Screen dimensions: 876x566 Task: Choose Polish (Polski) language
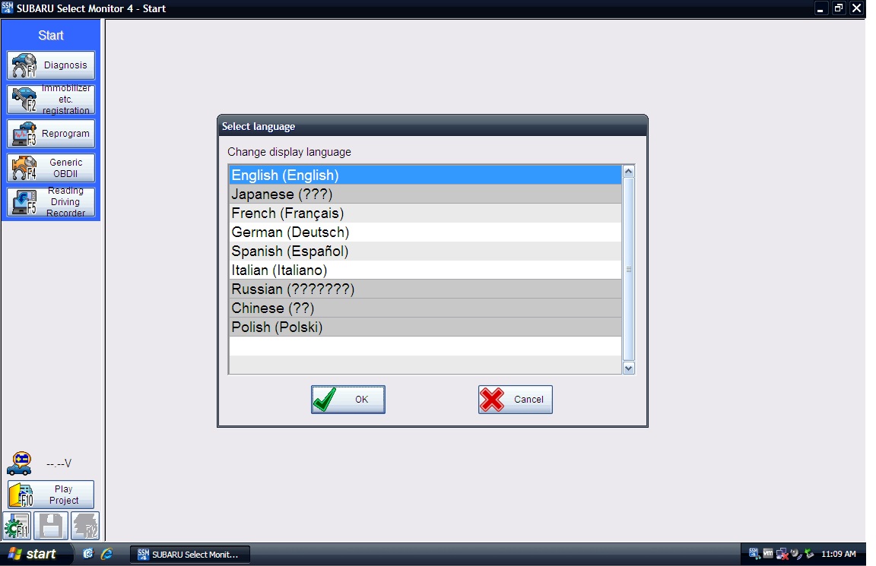point(425,327)
